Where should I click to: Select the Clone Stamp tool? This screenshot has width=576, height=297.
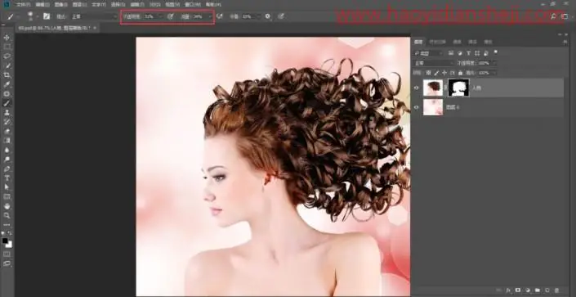click(x=7, y=113)
